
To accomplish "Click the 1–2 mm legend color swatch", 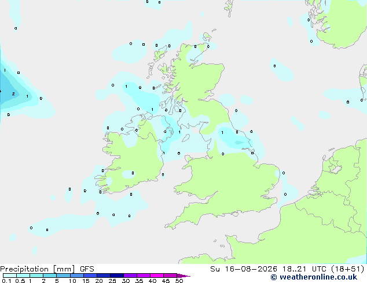I will 36,275.
